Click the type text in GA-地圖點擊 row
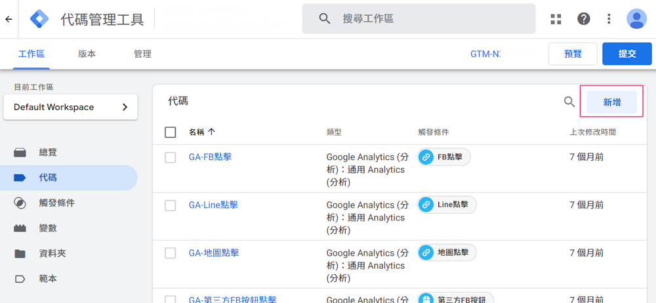 [x=367, y=266]
